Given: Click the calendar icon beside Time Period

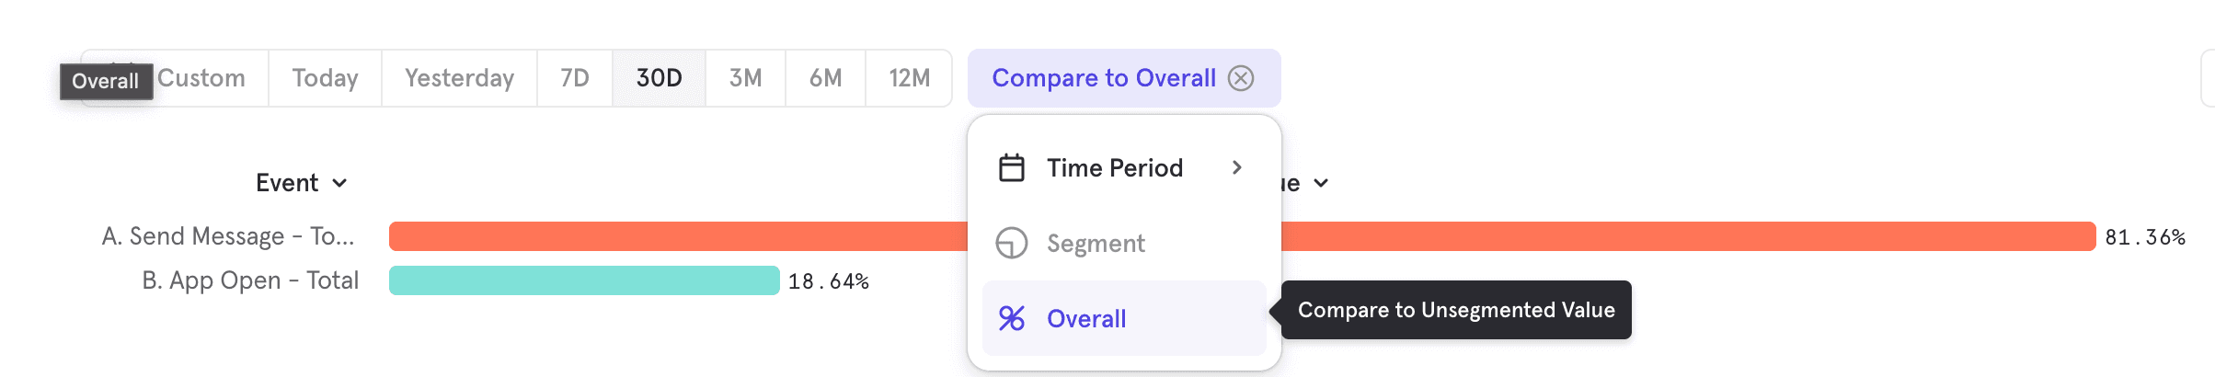Looking at the screenshot, I should coord(1011,168).
